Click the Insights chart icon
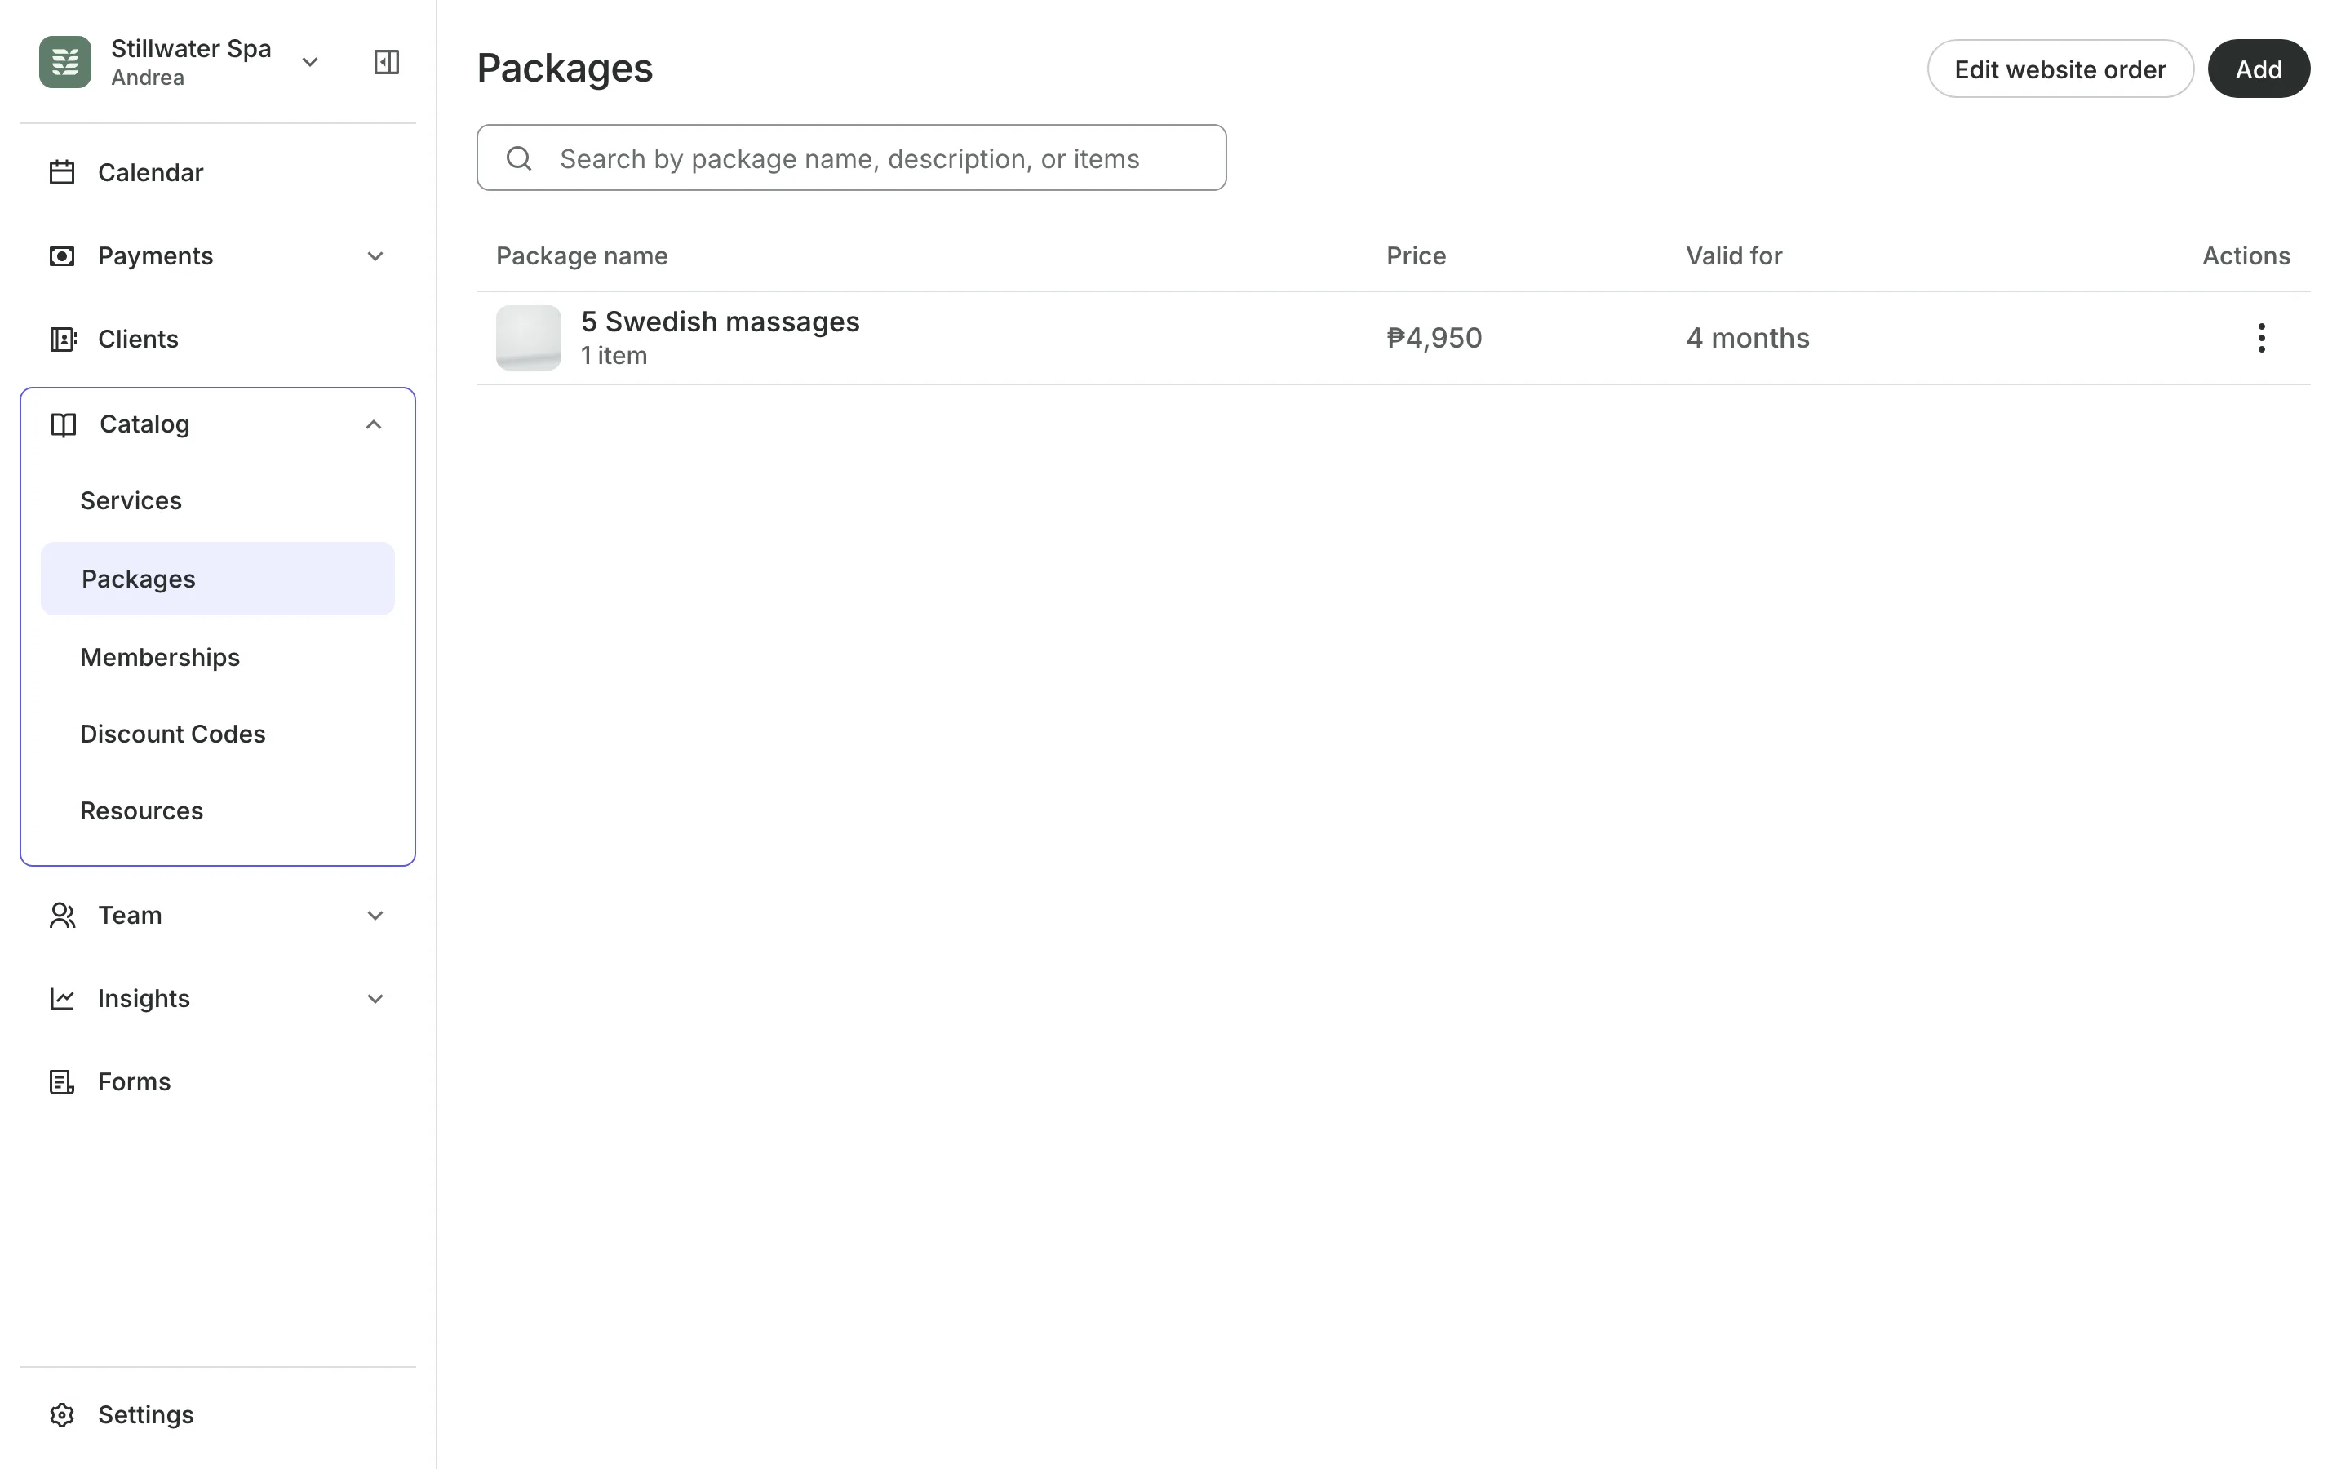This screenshot has width=2350, height=1469. pos(62,999)
